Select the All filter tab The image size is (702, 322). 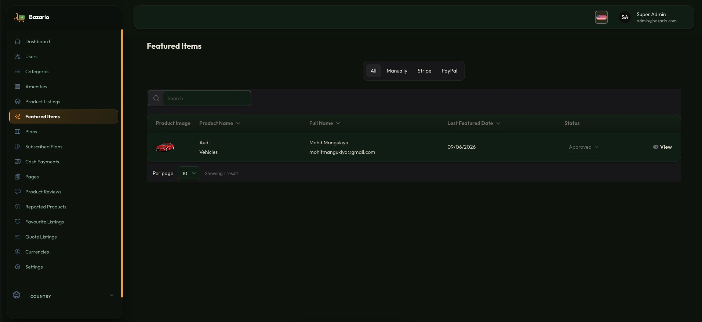pos(374,71)
